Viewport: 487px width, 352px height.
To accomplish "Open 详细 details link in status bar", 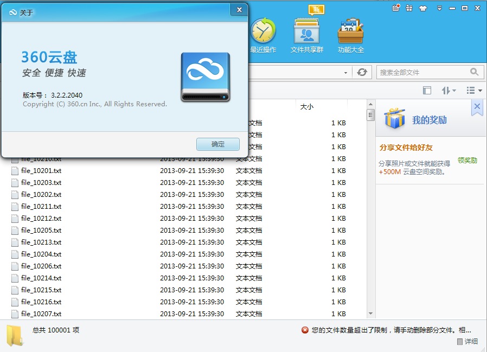I will coord(467,342).
